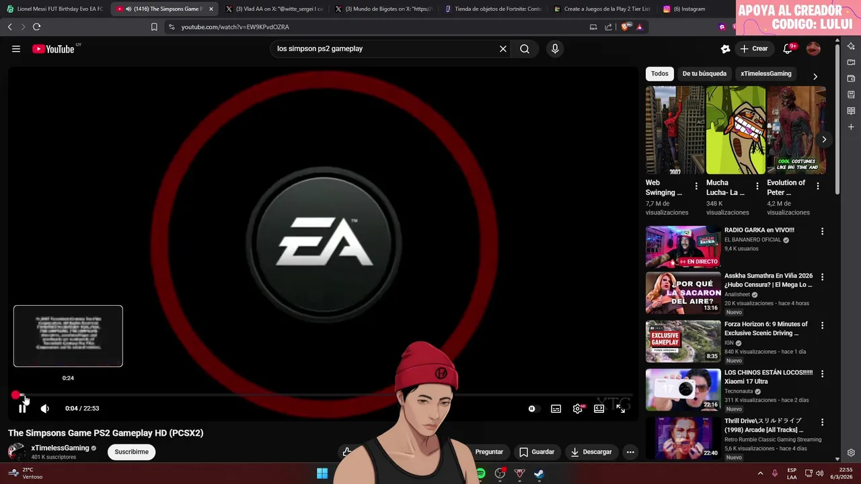The height and width of the screenshot is (484, 861).
Task: Advance Shorts shelf with right arrow
Action: point(824,139)
